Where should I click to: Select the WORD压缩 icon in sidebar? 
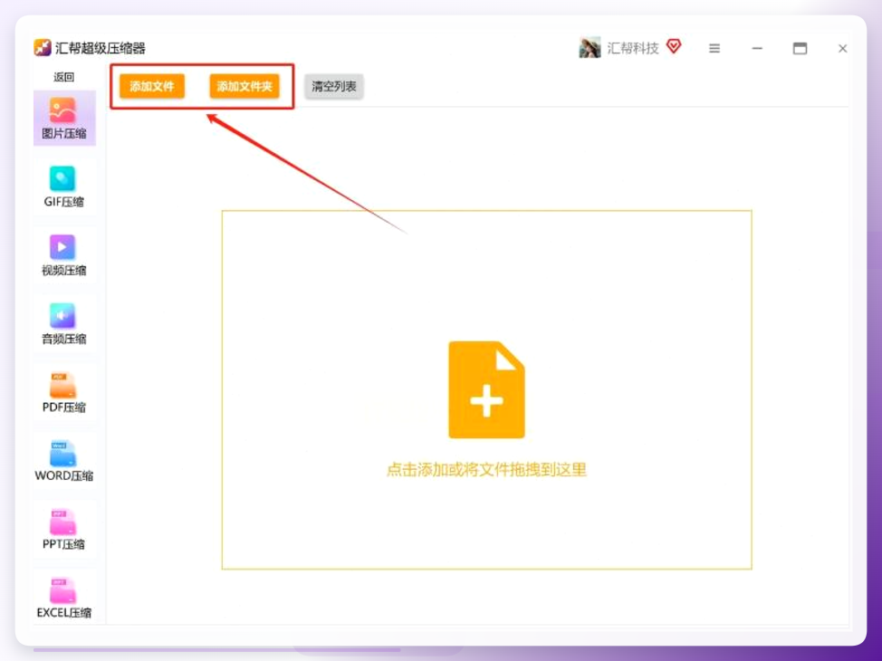(62, 453)
